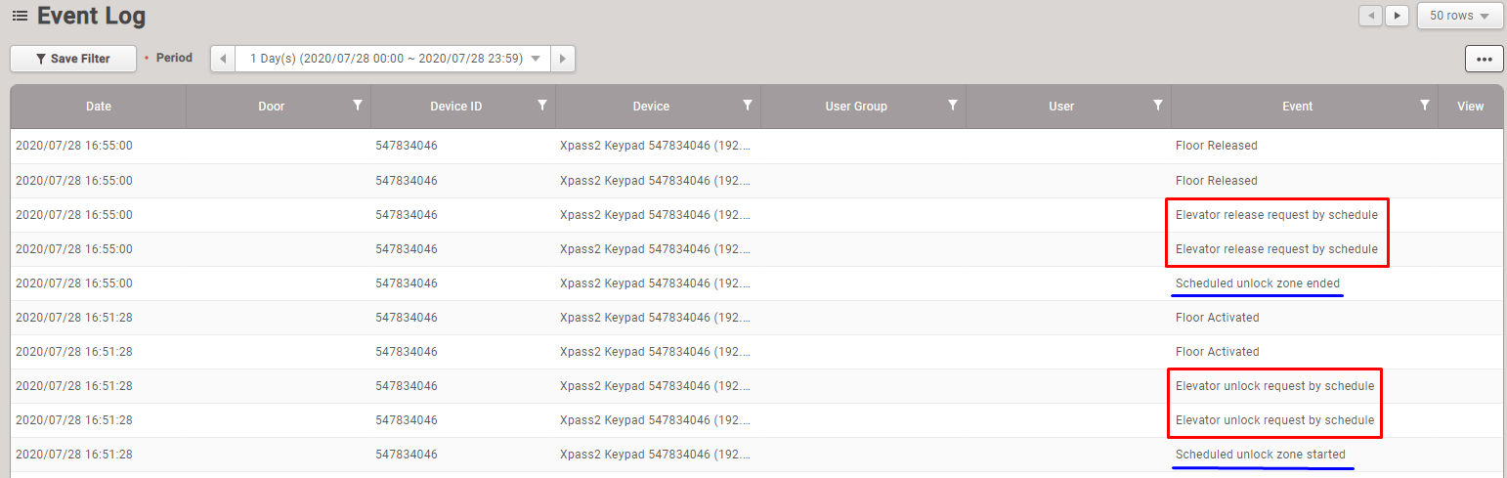
Task: Open the three-dot more options menu
Action: coord(1484,59)
